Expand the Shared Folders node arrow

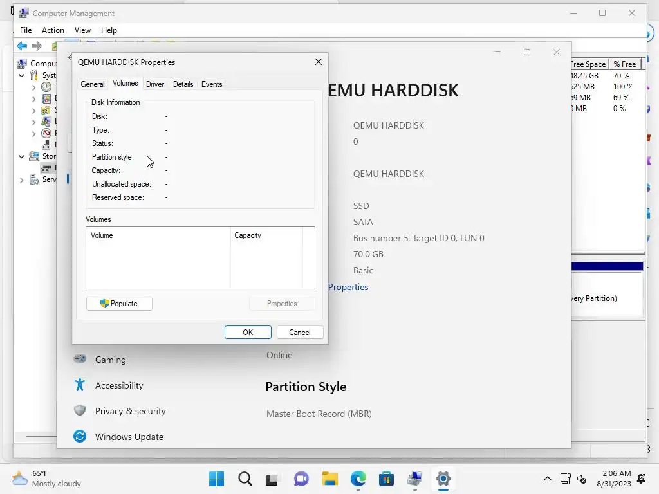pos(33,111)
